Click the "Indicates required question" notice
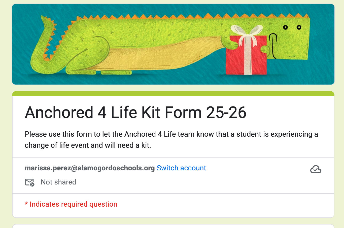Image resolution: width=344 pixels, height=228 pixels. click(73, 204)
